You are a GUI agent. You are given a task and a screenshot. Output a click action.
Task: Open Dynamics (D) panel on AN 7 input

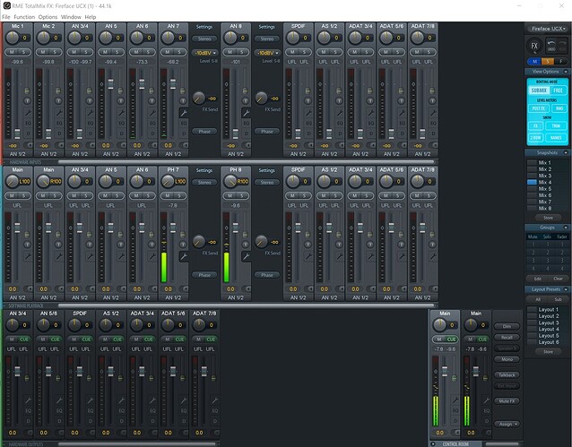[184, 133]
